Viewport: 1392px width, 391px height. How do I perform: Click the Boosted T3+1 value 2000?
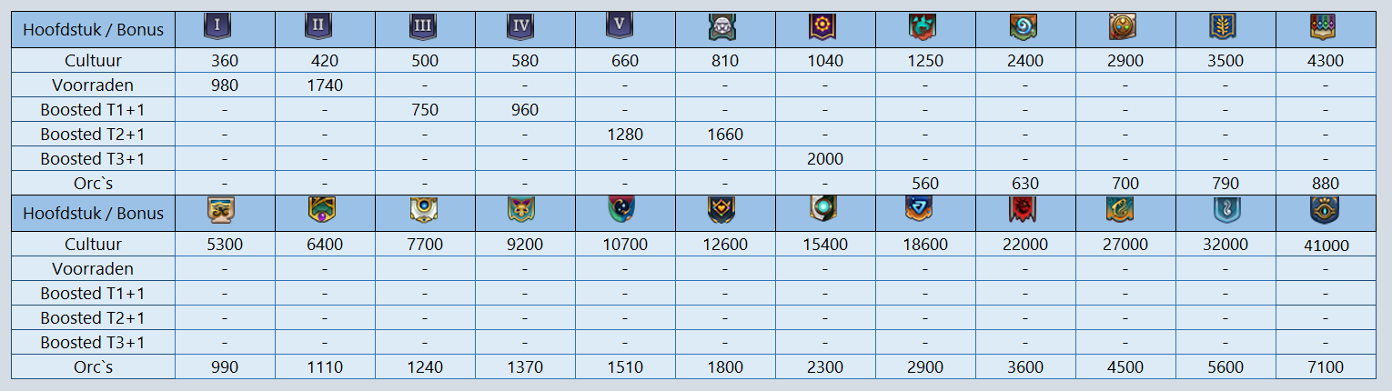point(825,159)
